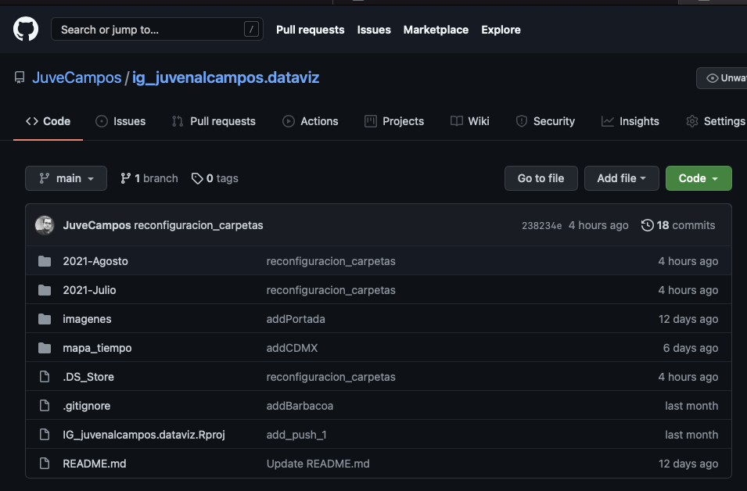The height and width of the screenshot is (491, 747).
Task: Open Issues in top navigation
Action: pyautogui.click(x=374, y=30)
